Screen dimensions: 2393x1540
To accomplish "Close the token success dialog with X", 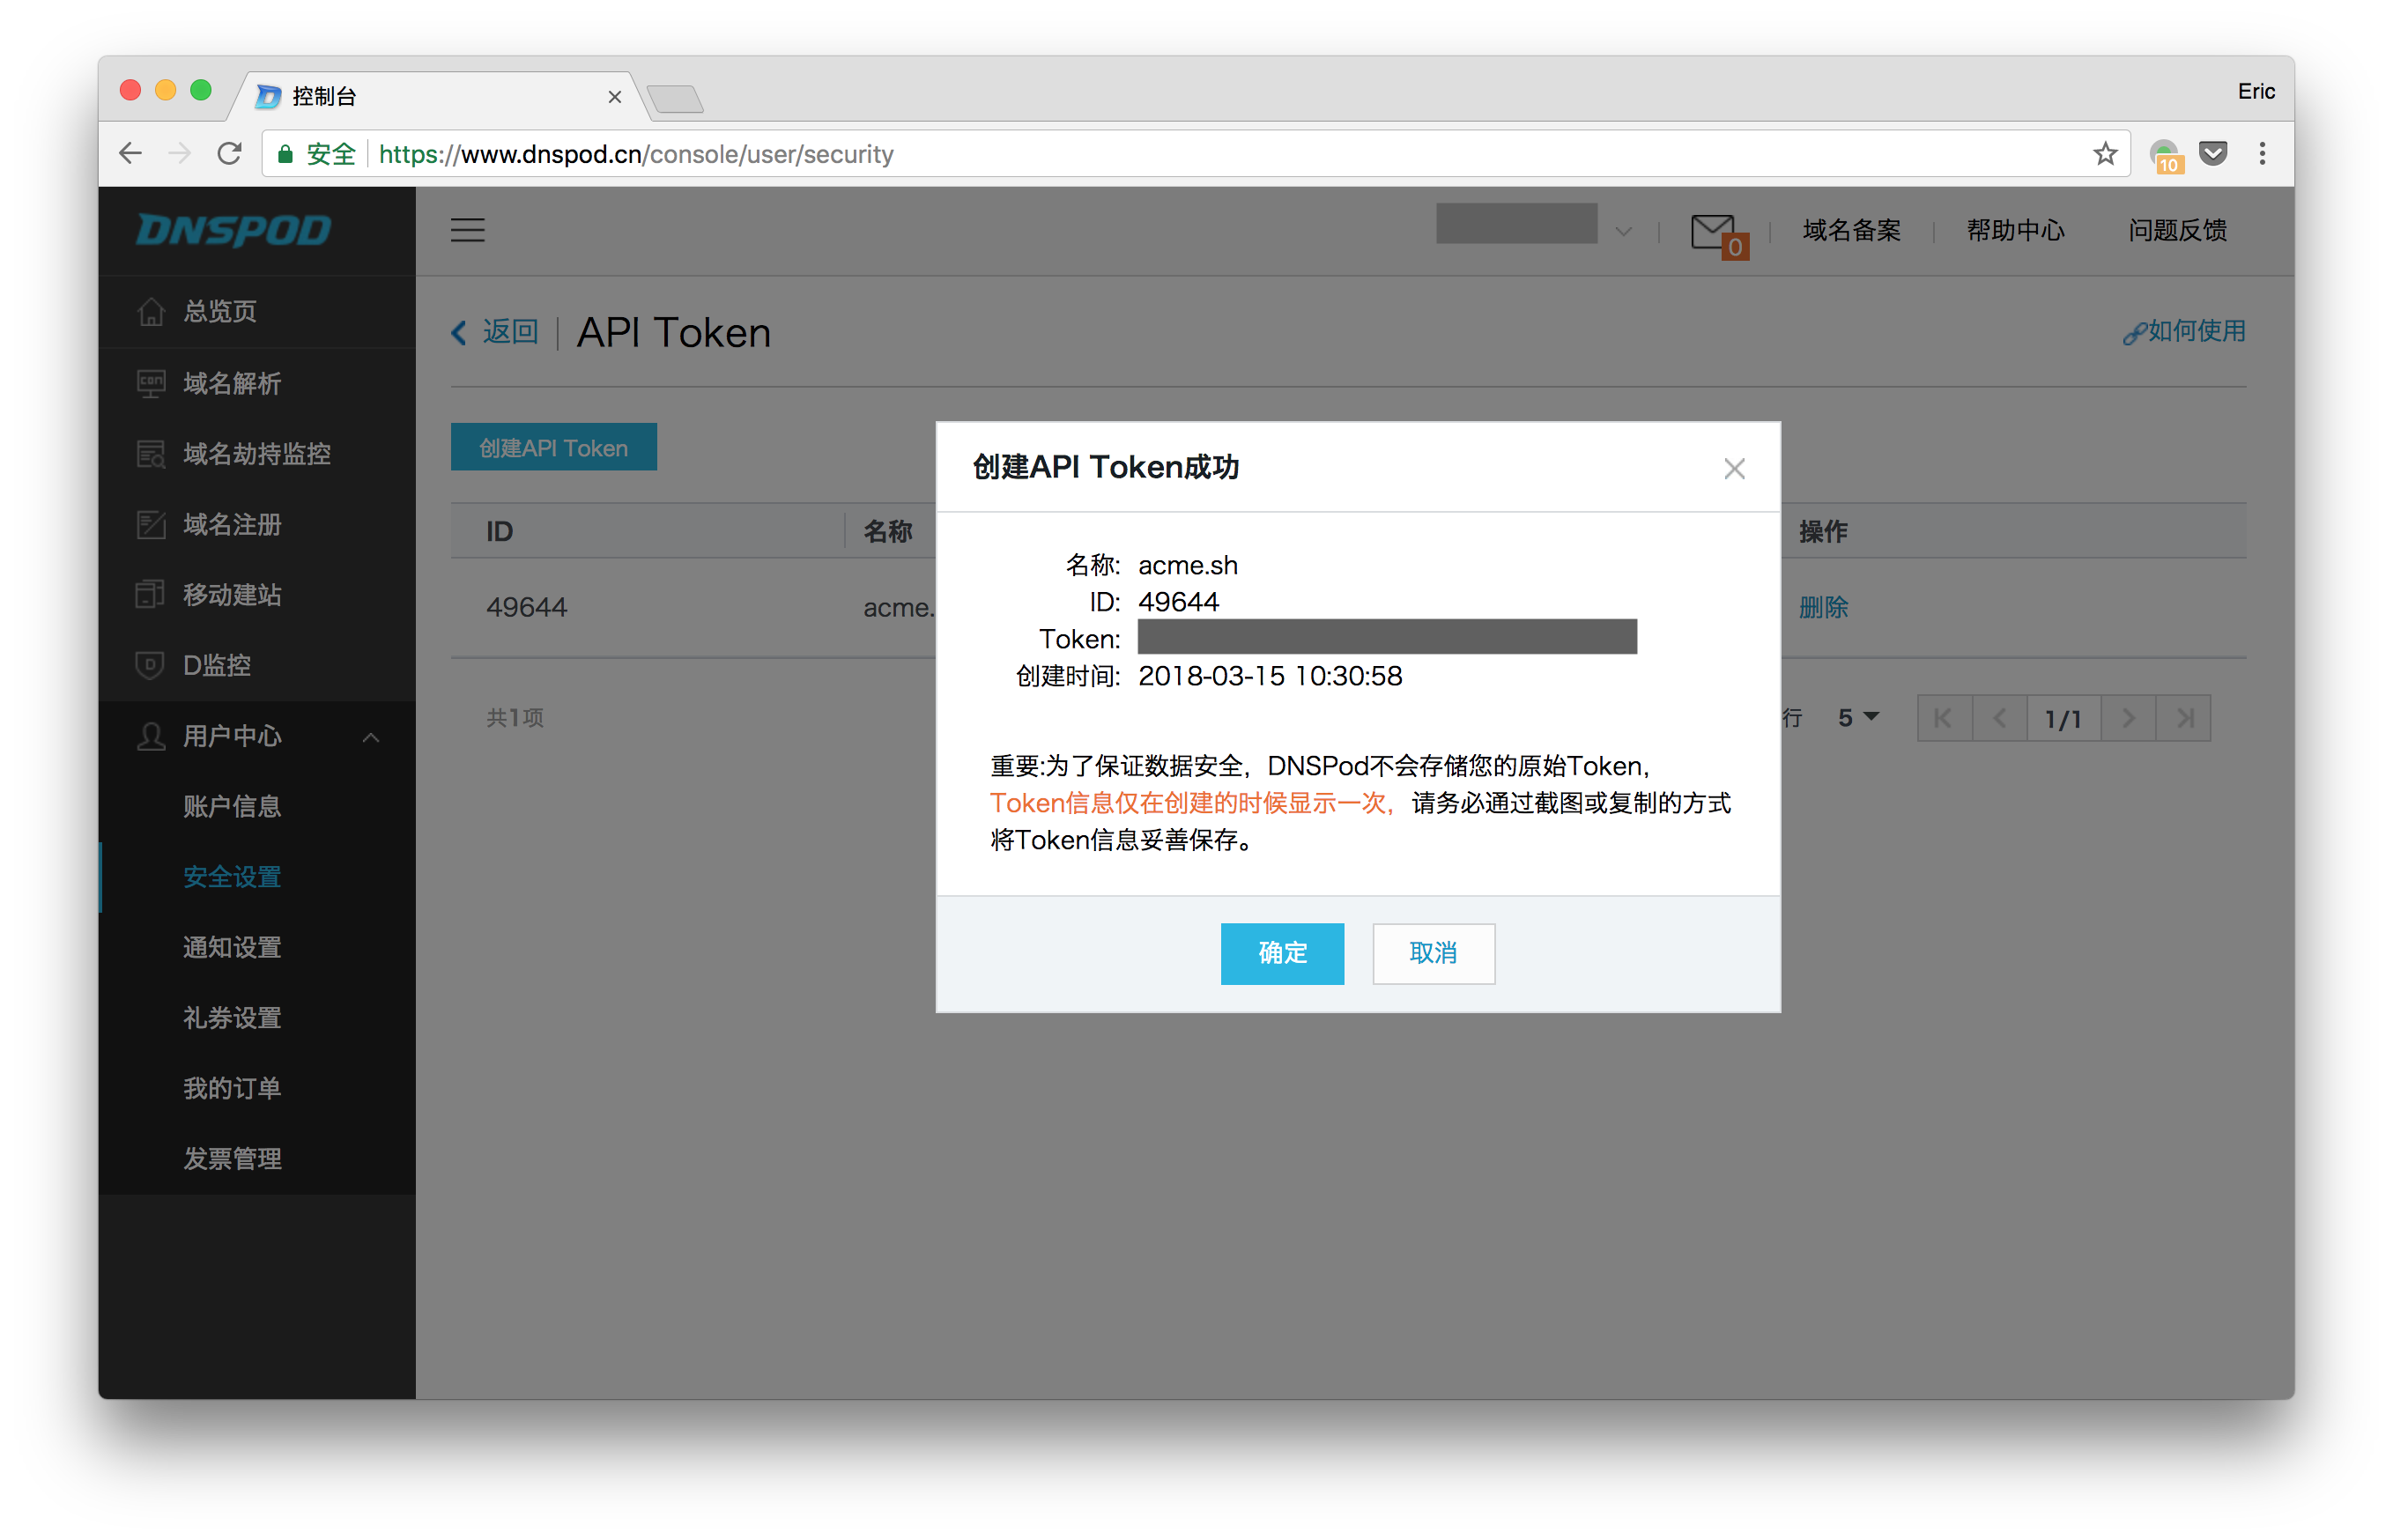I will click(x=1734, y=469).
